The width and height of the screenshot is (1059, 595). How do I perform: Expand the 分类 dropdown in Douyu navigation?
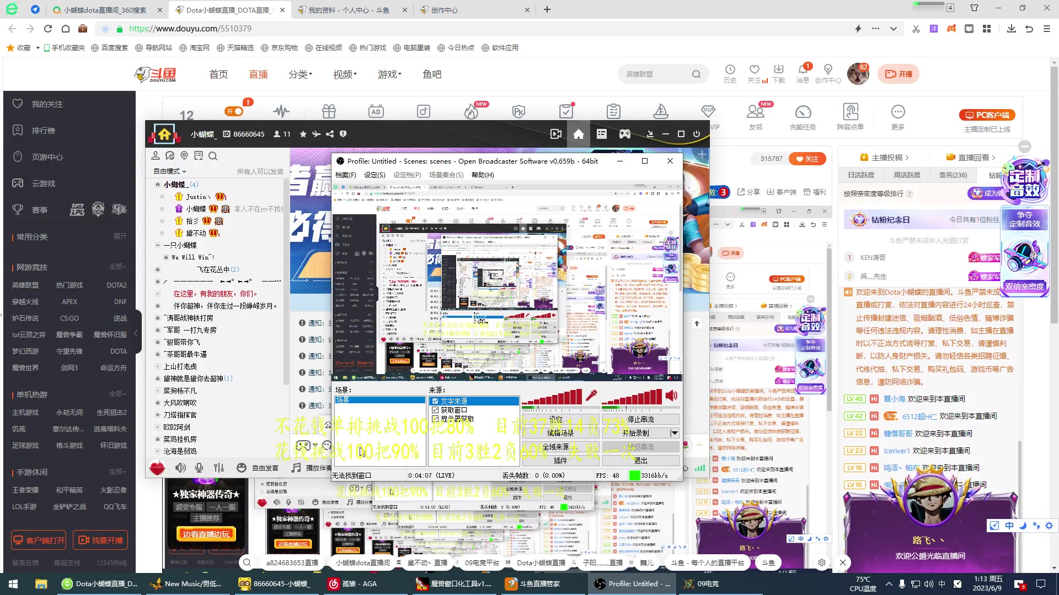coord(300,74)
